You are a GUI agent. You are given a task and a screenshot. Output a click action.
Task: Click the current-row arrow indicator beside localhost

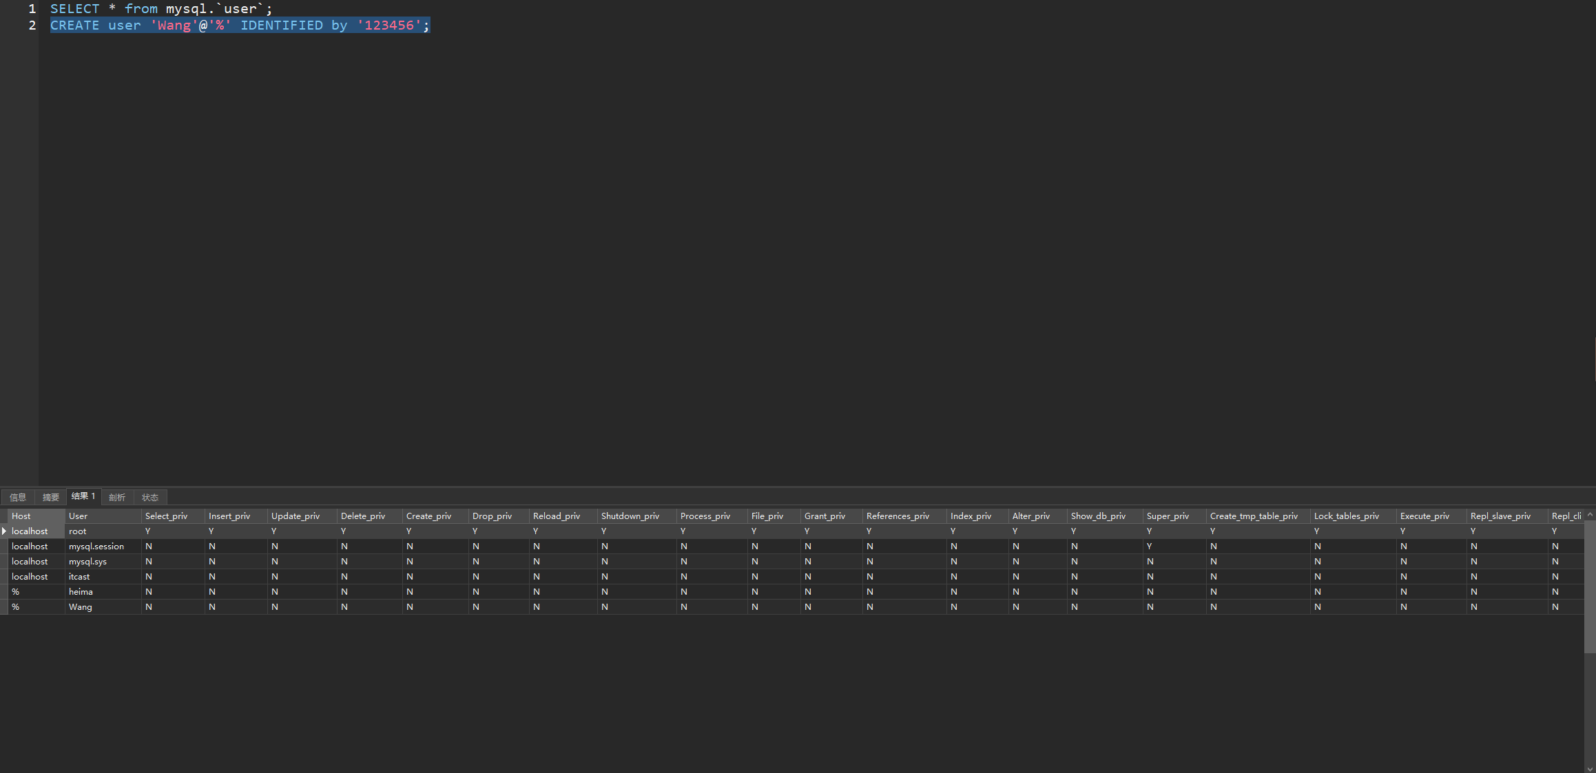4,531
